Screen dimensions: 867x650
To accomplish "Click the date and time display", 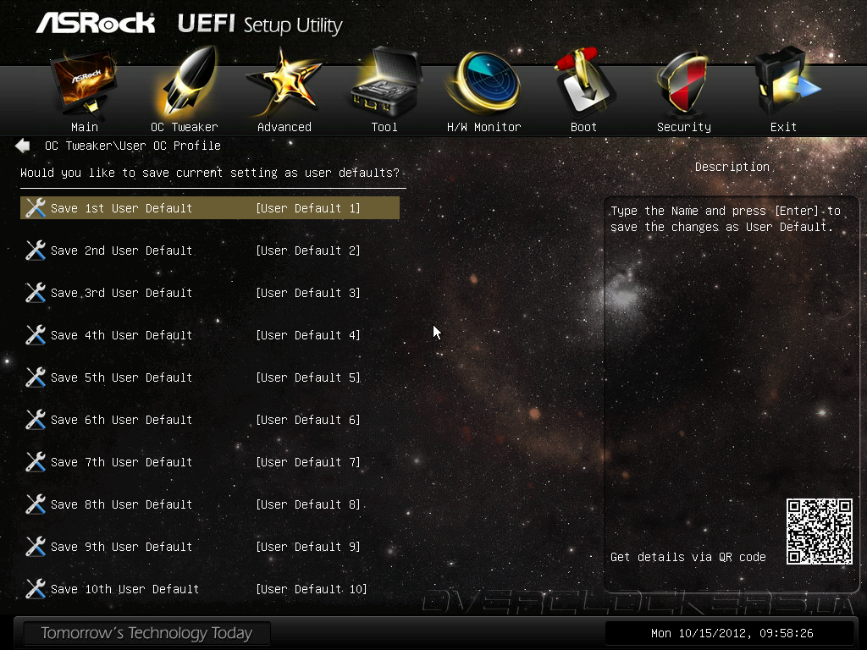I will coord(732,633).
